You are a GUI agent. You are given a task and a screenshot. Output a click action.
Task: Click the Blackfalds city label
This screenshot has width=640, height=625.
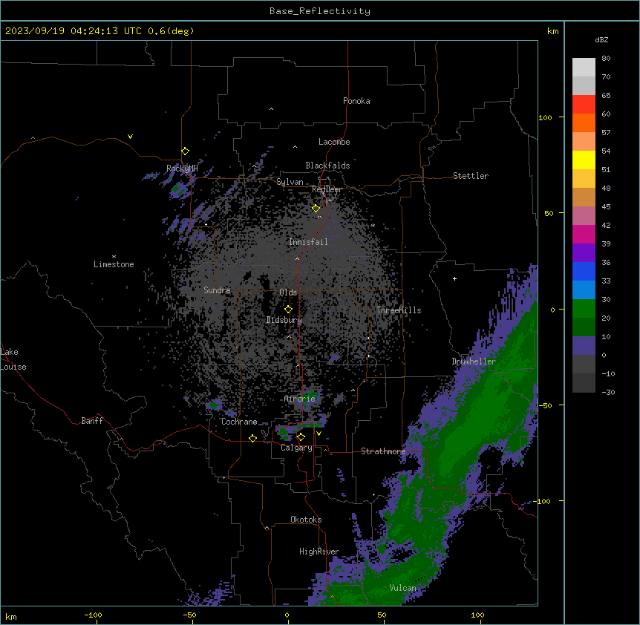(x=327, y=166)
